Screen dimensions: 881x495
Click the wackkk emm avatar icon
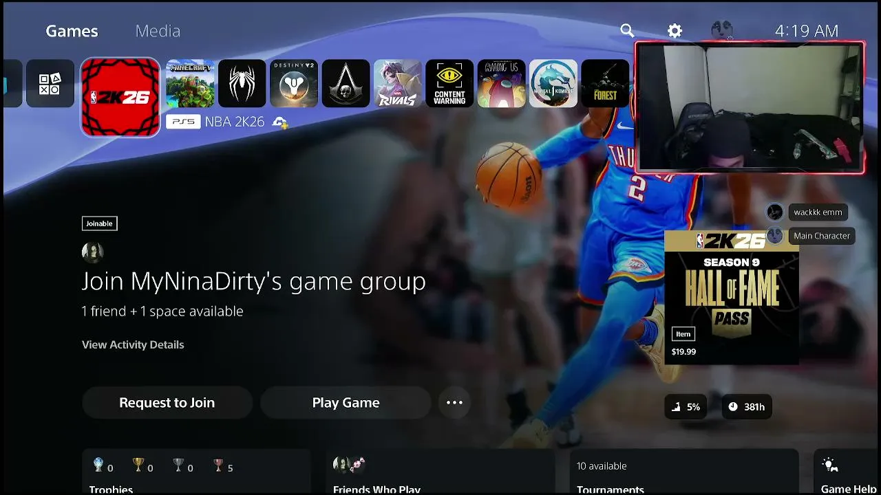[x=775, y=212]
